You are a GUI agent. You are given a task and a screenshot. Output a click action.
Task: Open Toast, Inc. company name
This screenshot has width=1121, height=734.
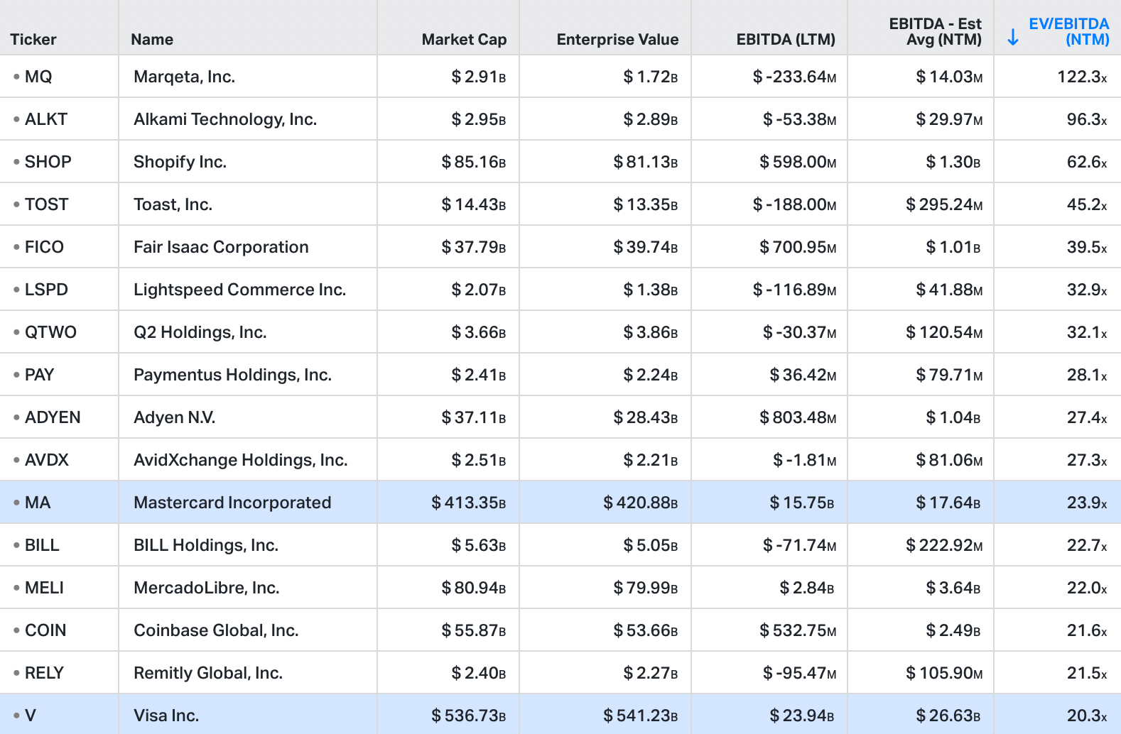click(173, 204)
